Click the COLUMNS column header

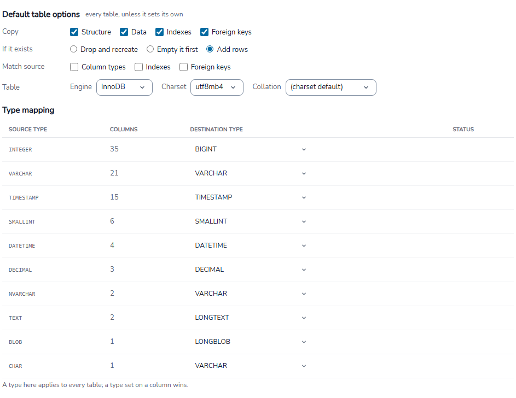click(x=124, y=130)
